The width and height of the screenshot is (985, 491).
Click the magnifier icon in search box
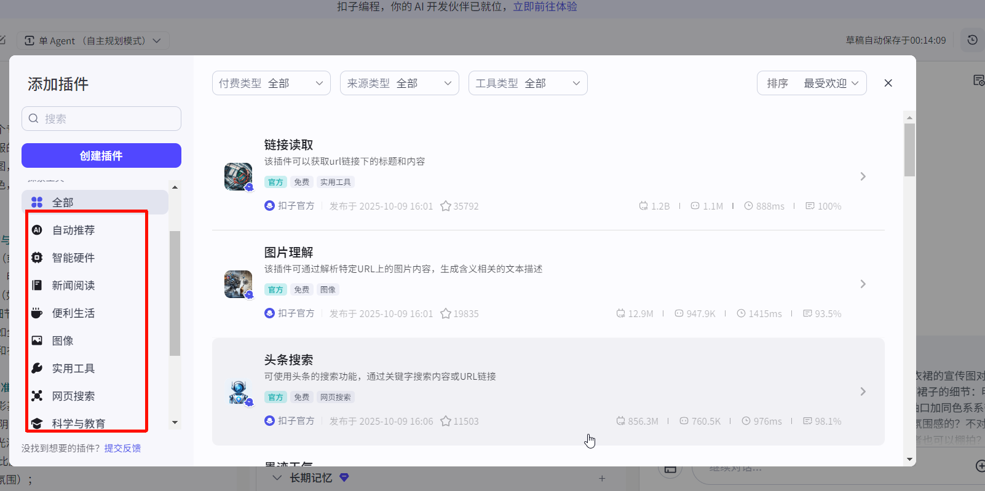pos(34,119)
